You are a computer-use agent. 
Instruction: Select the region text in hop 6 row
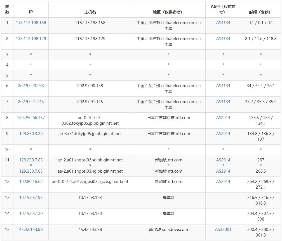point(168,89)
